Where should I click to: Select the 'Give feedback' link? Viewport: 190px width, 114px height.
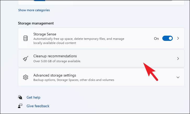pos(38,106)
